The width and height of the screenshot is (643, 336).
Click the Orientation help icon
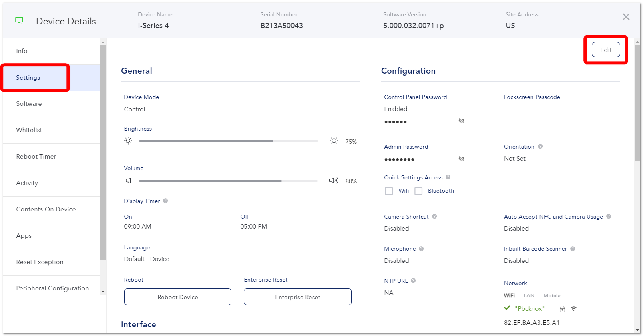(540, 147)
